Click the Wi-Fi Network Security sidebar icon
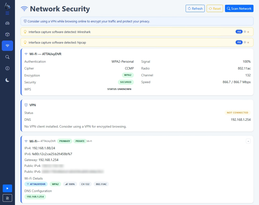259x205 pixels. pos(7,45)
